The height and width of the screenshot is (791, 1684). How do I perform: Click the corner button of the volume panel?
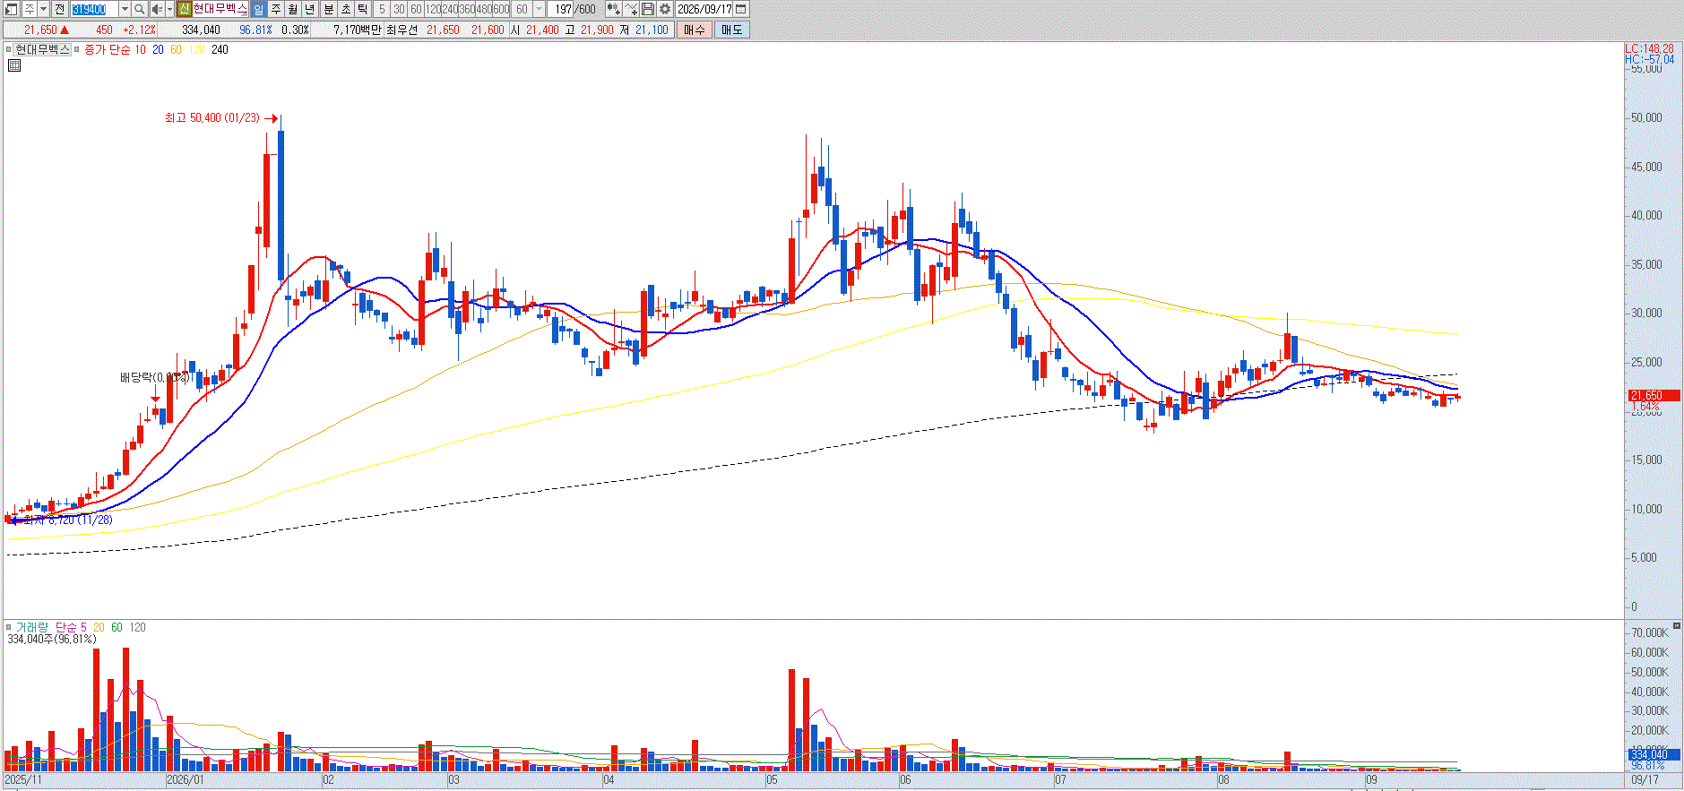tap(1678, 625)
